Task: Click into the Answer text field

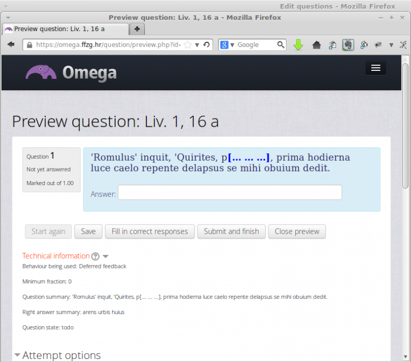Action: pyautogui.click(x=230, y=192)
